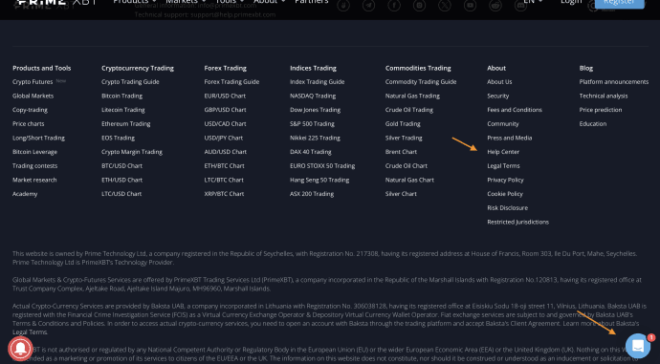Open EOS Trading link
Screen dimensions: 660x364
pos(118,138)
